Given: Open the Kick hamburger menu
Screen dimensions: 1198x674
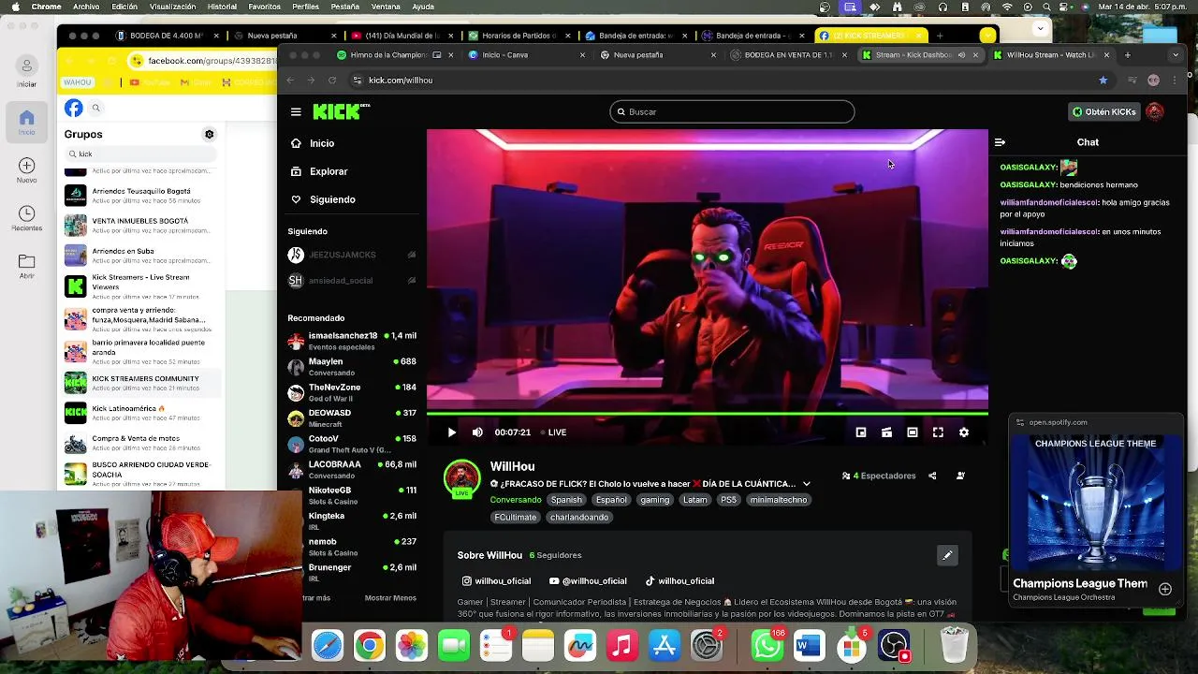Looking at the screenshot, I should pyautogui.click(x=296, y=111).
